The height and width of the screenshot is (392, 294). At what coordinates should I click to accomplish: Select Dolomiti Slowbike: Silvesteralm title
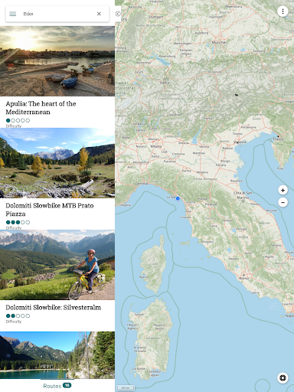54,307
